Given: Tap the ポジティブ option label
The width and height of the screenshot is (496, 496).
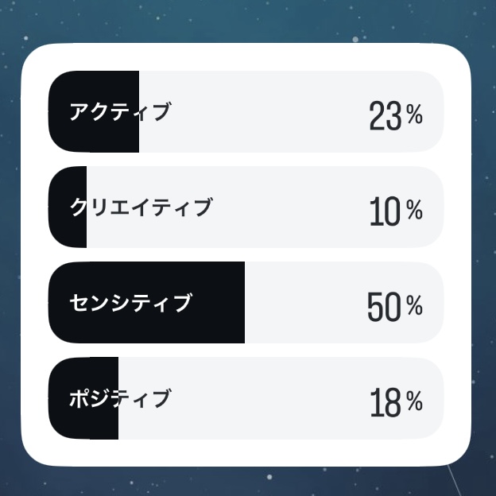Looking at the screenshot, I should click(x=120, y=398).
